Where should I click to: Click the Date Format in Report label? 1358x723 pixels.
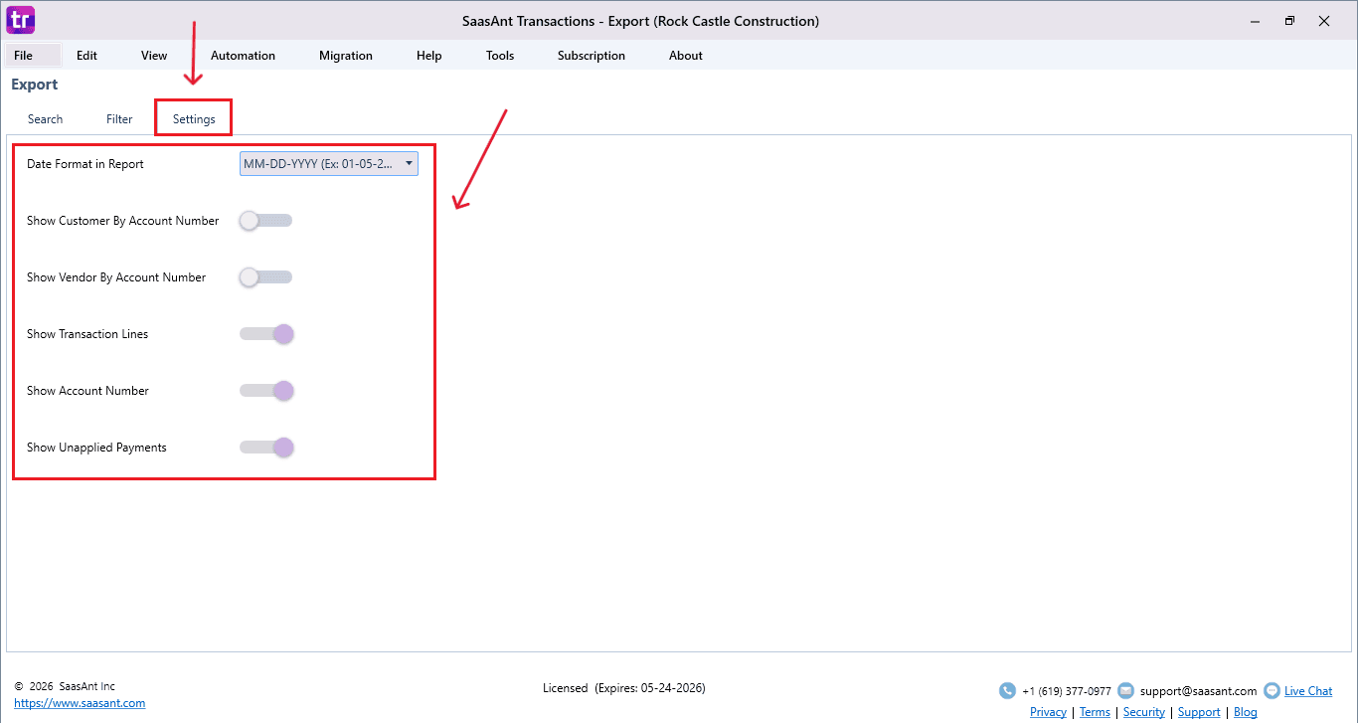pos(85,164)
